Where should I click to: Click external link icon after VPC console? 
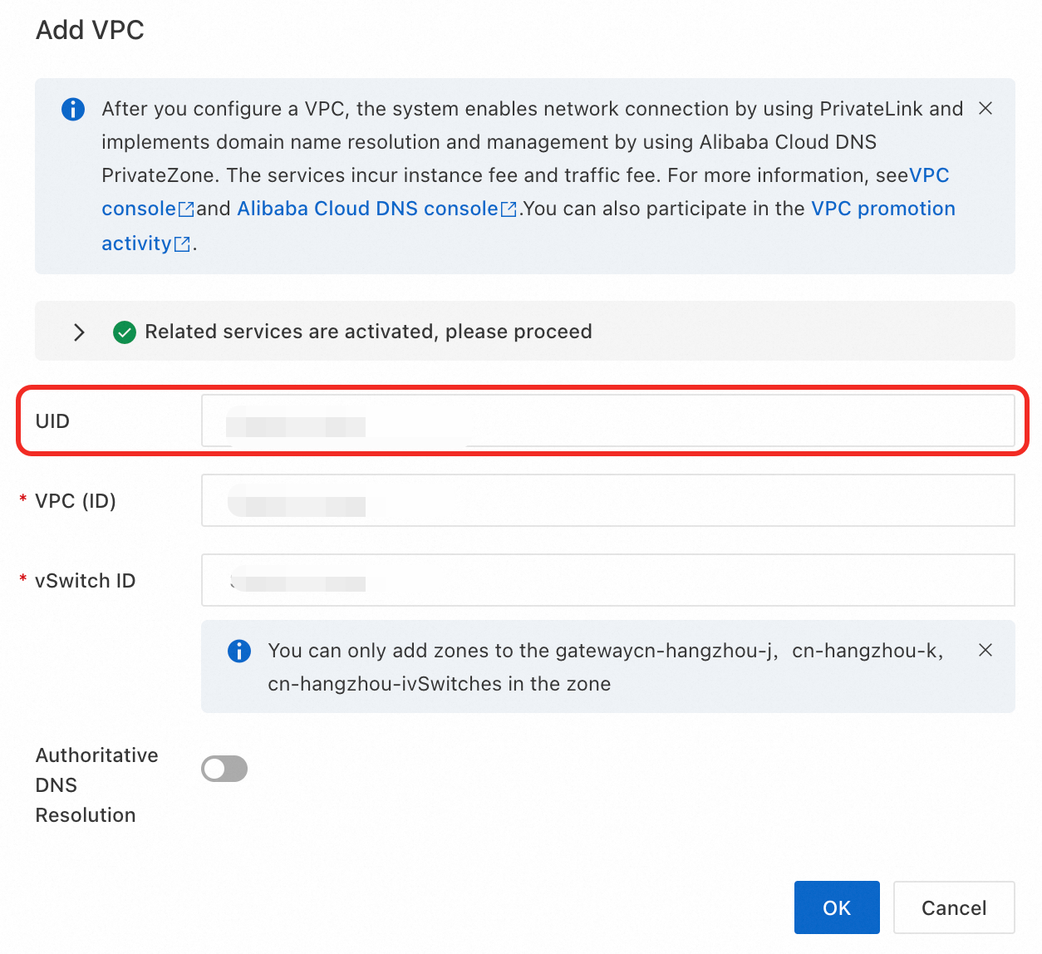point(187,209)
